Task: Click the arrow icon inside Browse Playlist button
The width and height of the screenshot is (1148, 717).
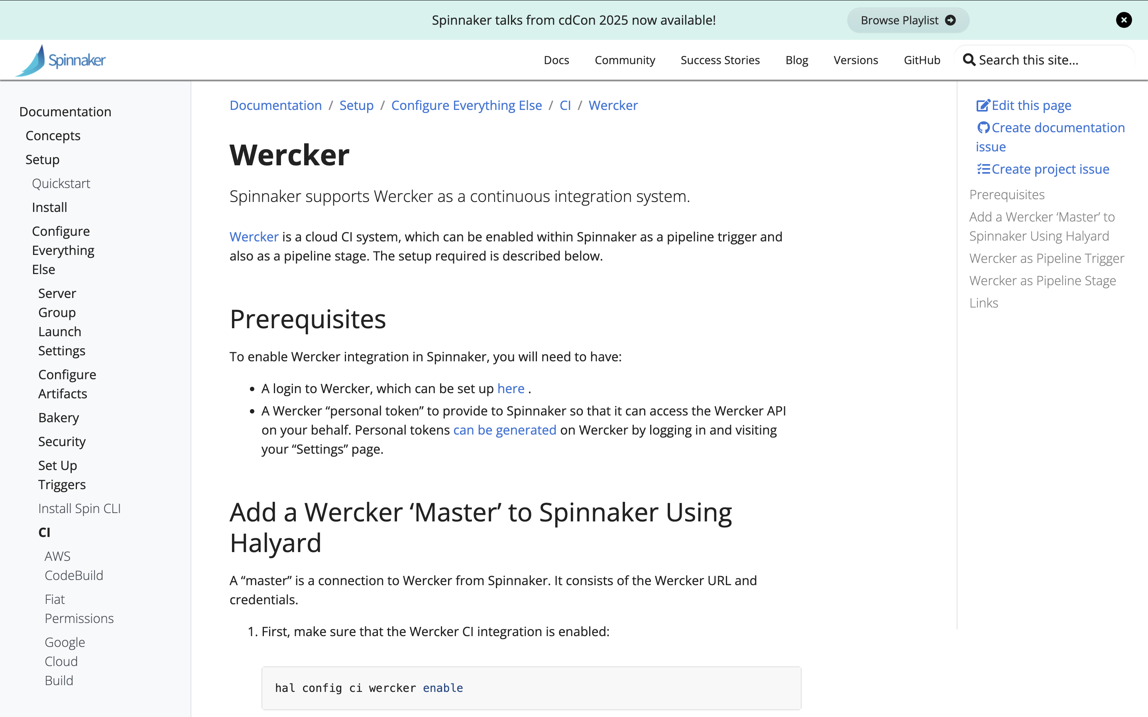Action: pos(951,20)
